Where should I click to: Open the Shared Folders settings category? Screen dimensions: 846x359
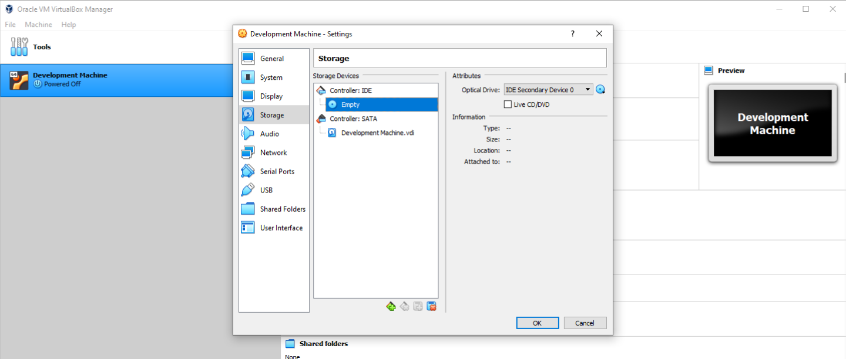point(274,209)
